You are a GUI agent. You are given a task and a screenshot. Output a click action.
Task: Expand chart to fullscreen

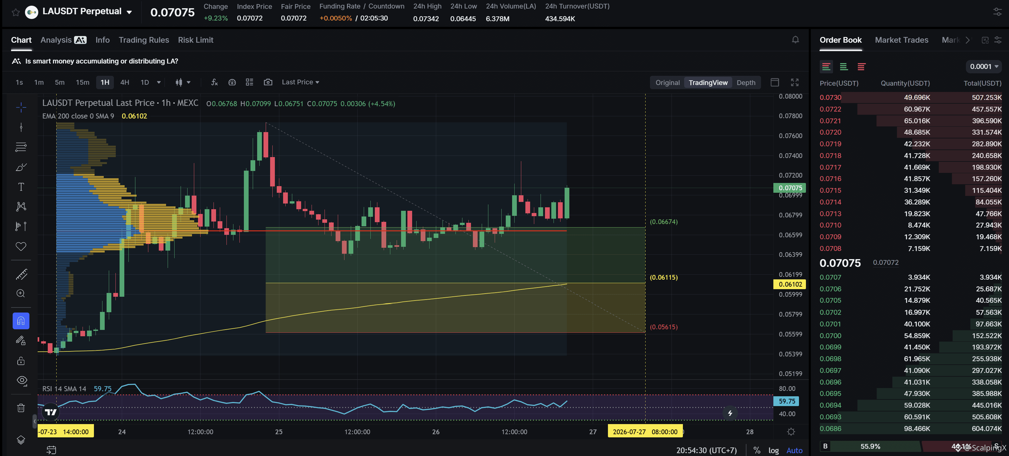[x=794, y=82]
